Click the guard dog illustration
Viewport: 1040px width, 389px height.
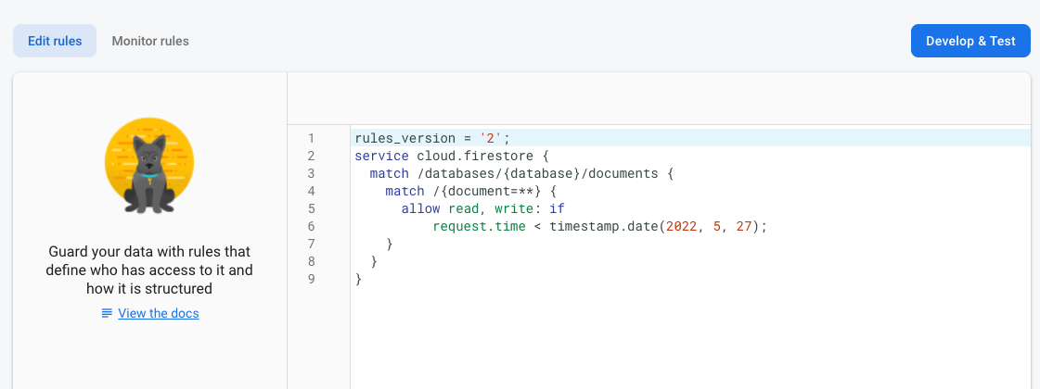coord(149,169)
